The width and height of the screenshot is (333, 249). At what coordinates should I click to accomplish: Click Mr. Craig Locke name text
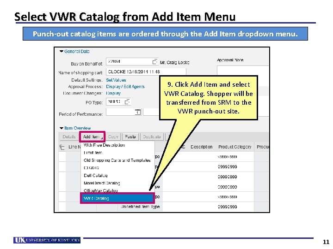click(x=174, y=62)
